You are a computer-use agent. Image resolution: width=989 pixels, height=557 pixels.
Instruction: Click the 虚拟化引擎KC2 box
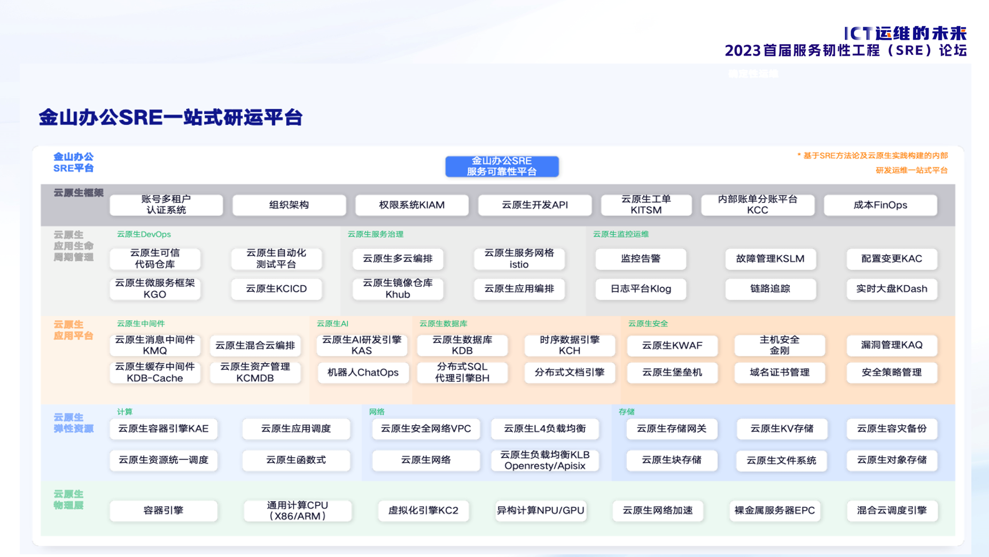423,511
